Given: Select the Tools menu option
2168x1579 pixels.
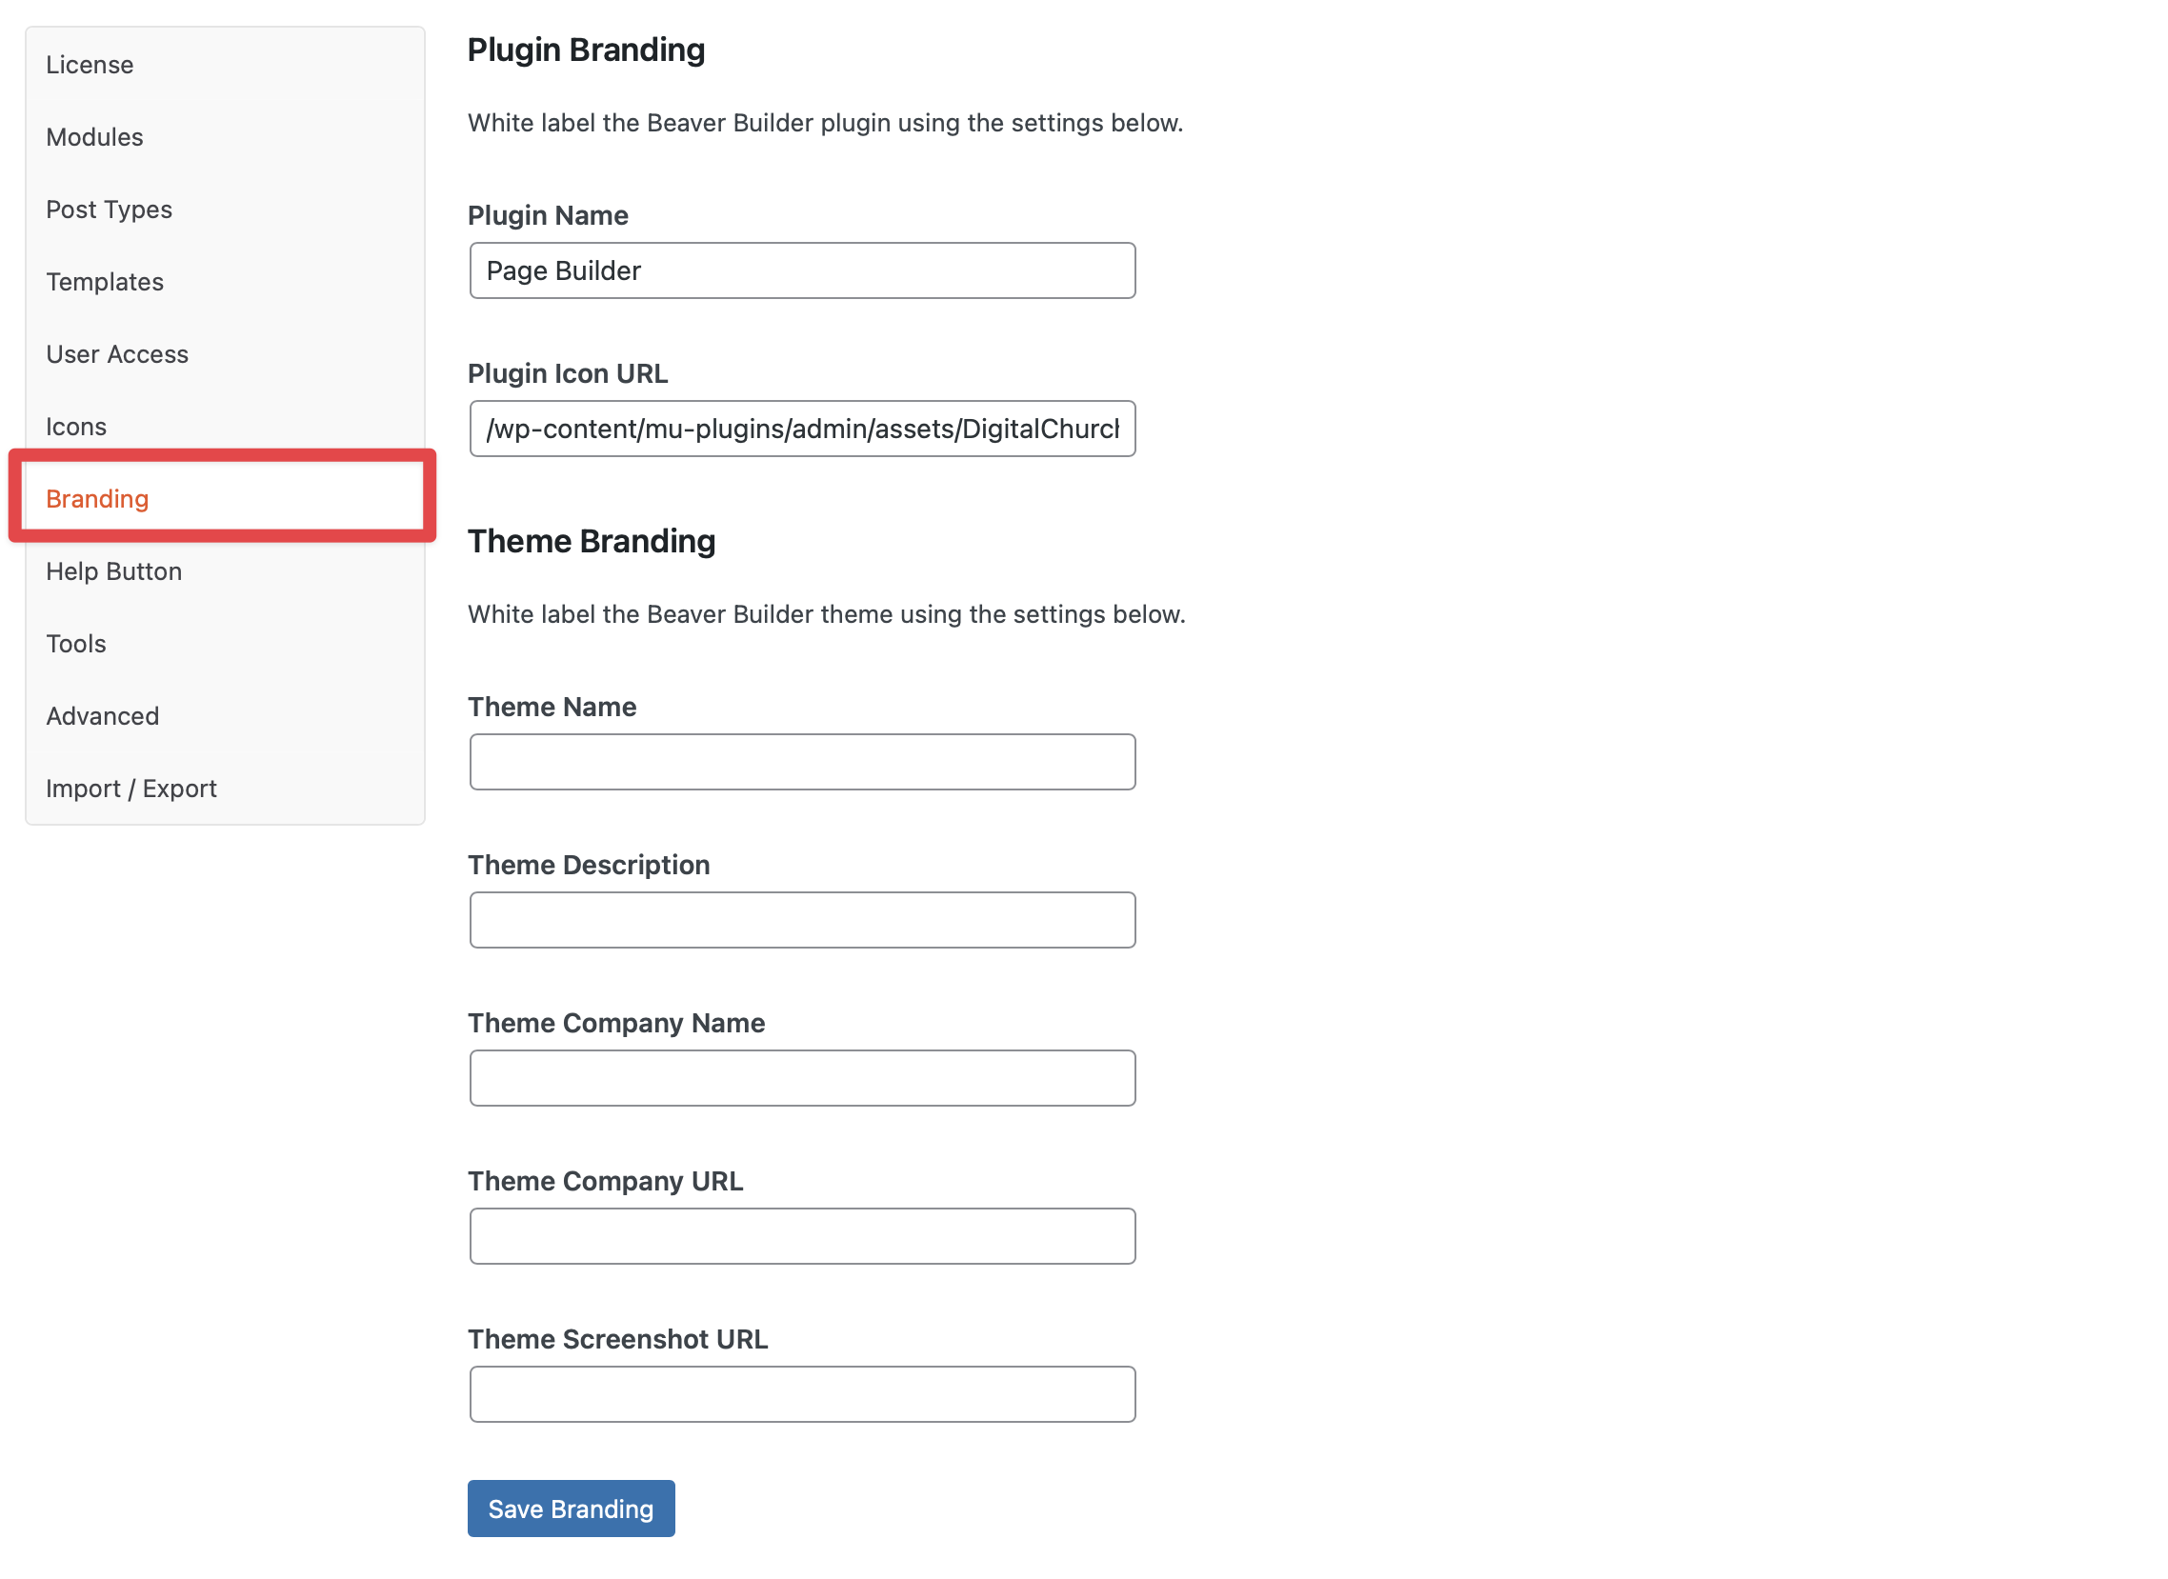Looking at the screenshot, I should click(77, 641).
